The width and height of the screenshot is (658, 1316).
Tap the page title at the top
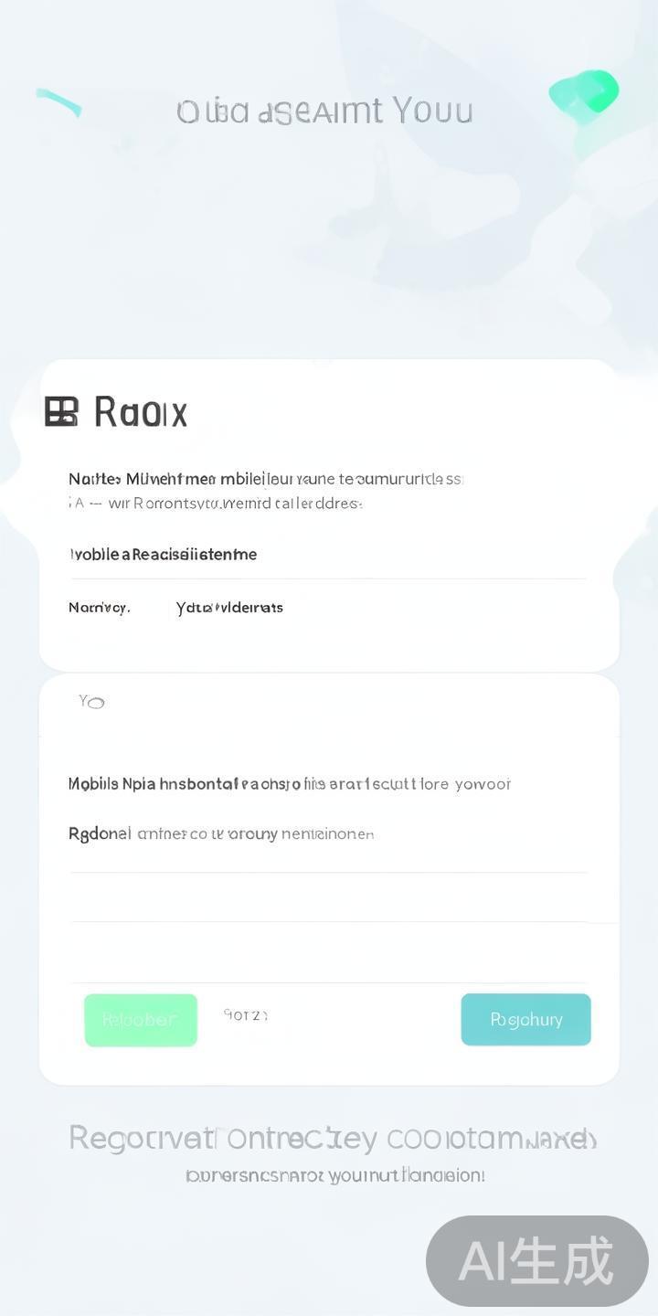click(324, 111)
